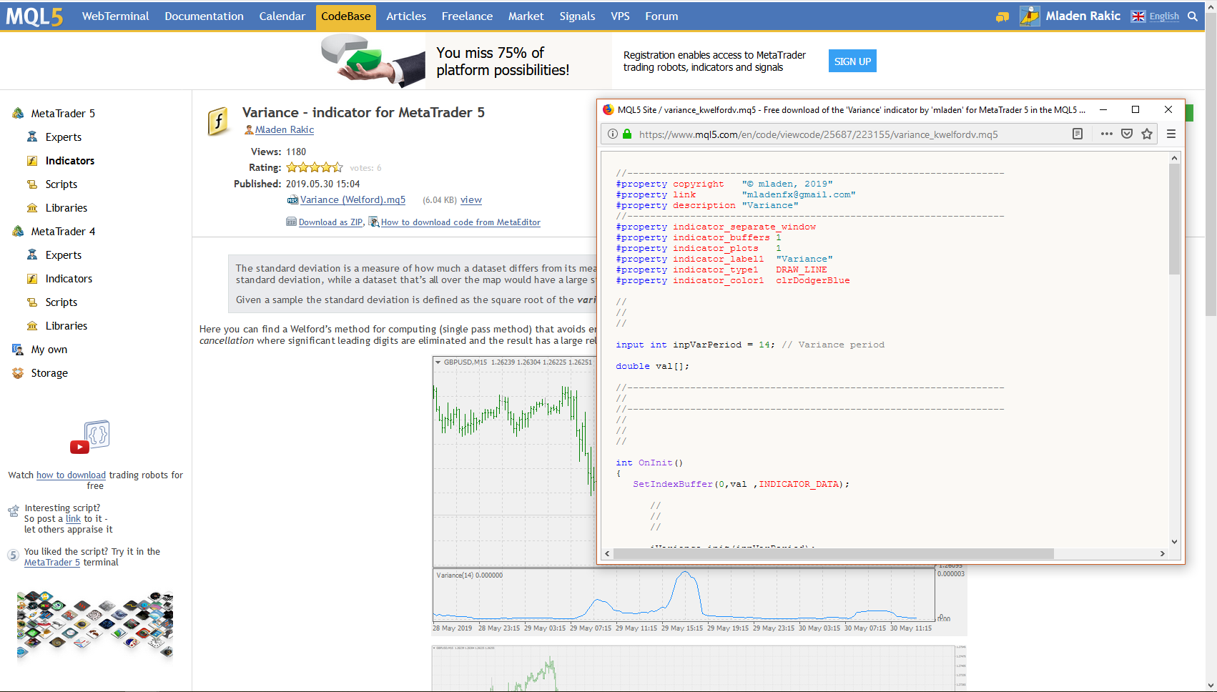The image size is (1217, 692).
Task: Click the SIGN UP button
Action: (x=852, y=61)
